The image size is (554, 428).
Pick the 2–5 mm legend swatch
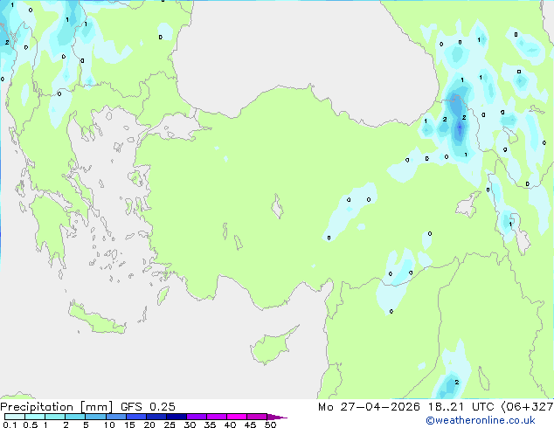pos(75,417)
